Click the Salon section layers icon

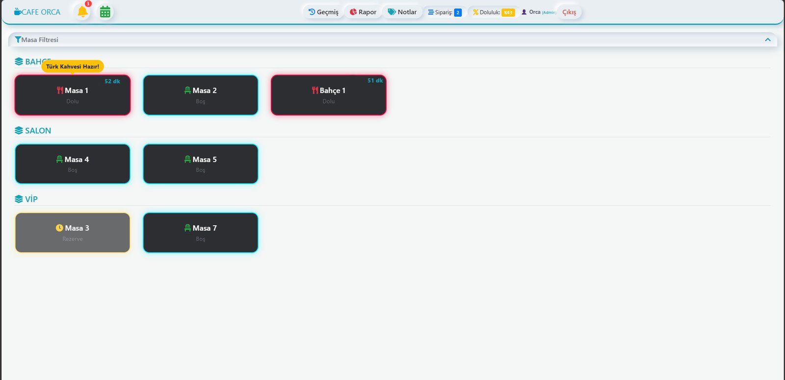coord(19,131)
